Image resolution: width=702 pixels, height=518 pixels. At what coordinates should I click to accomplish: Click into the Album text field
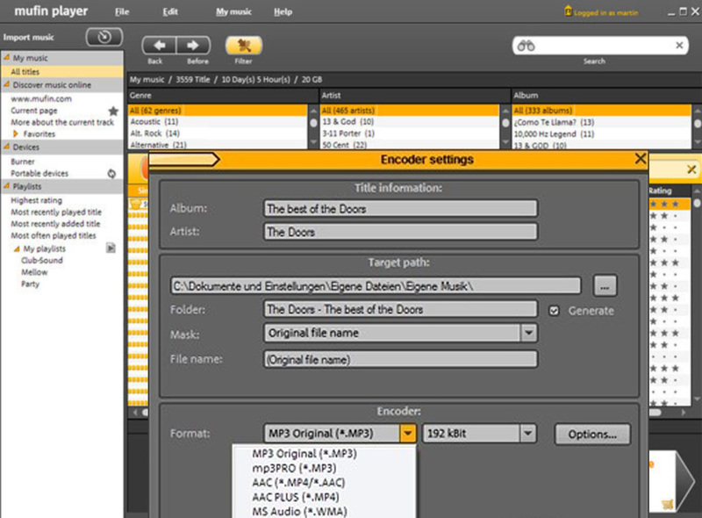(400, 208)
